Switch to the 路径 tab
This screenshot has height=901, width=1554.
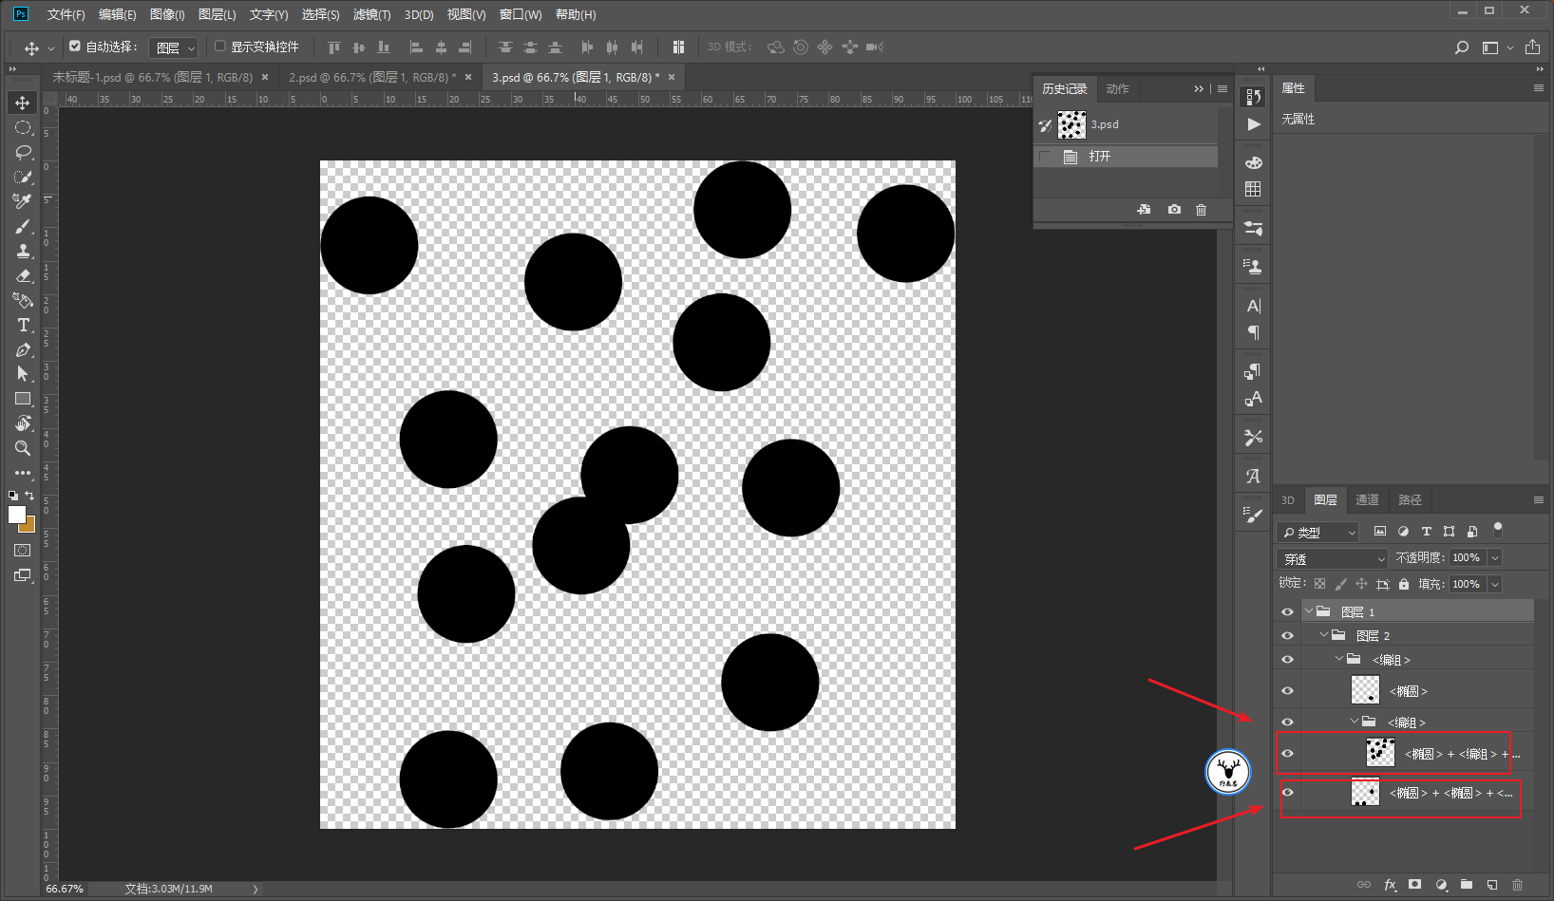tap(1410, 499)
